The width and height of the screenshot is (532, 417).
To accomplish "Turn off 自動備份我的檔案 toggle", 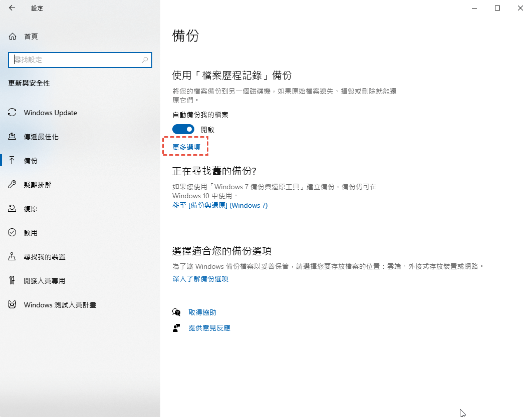I will [x=183, y=129].
